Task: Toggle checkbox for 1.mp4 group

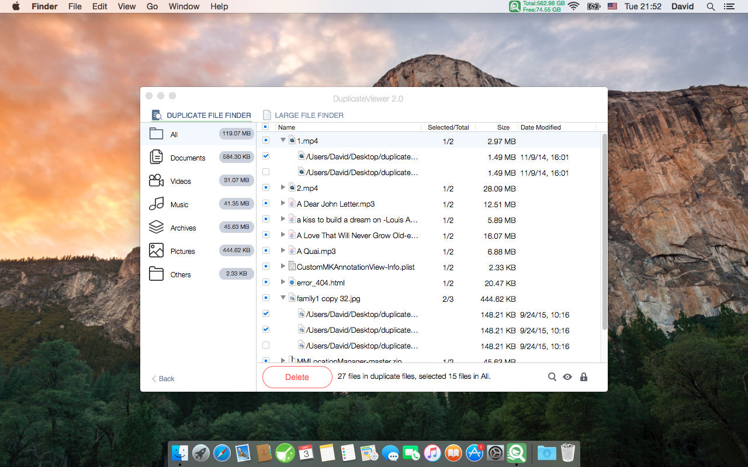Action: tap(266, 140)
